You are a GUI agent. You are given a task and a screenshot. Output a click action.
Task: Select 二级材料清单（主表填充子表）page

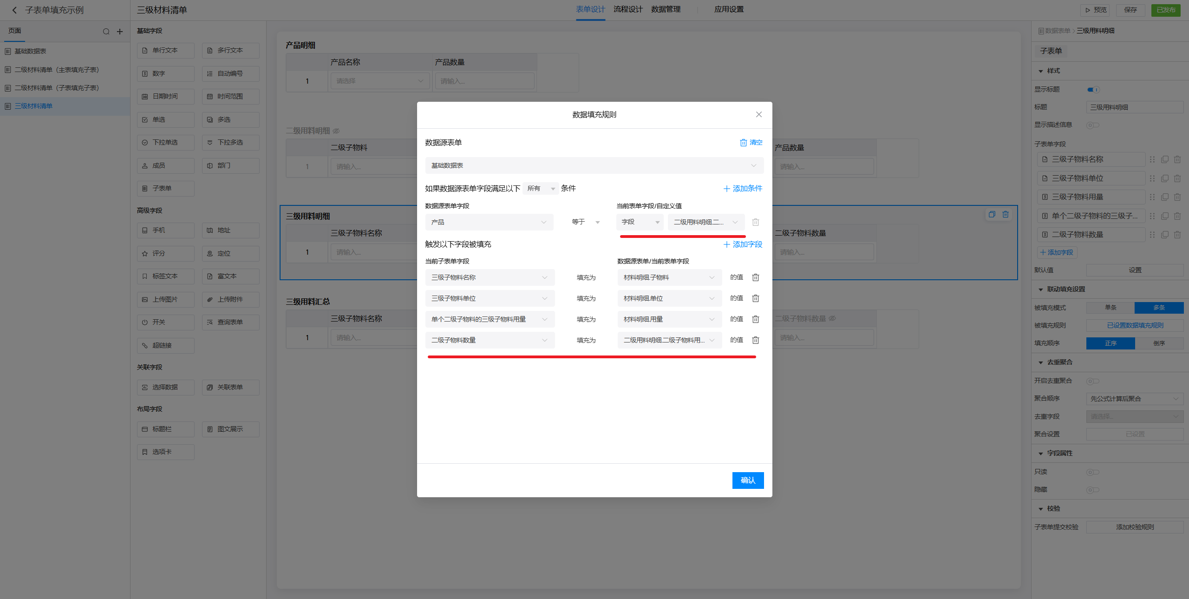point(57,70)
